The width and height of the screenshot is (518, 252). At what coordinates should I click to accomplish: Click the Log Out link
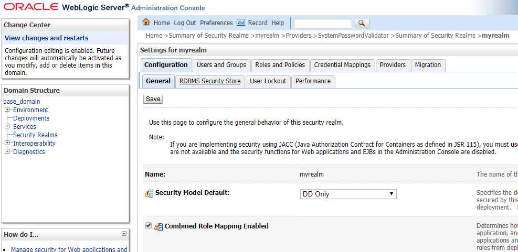point(185,23)
